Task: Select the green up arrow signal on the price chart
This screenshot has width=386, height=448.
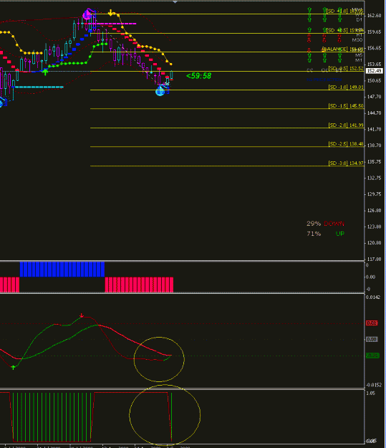Action: tap(45, 72)
